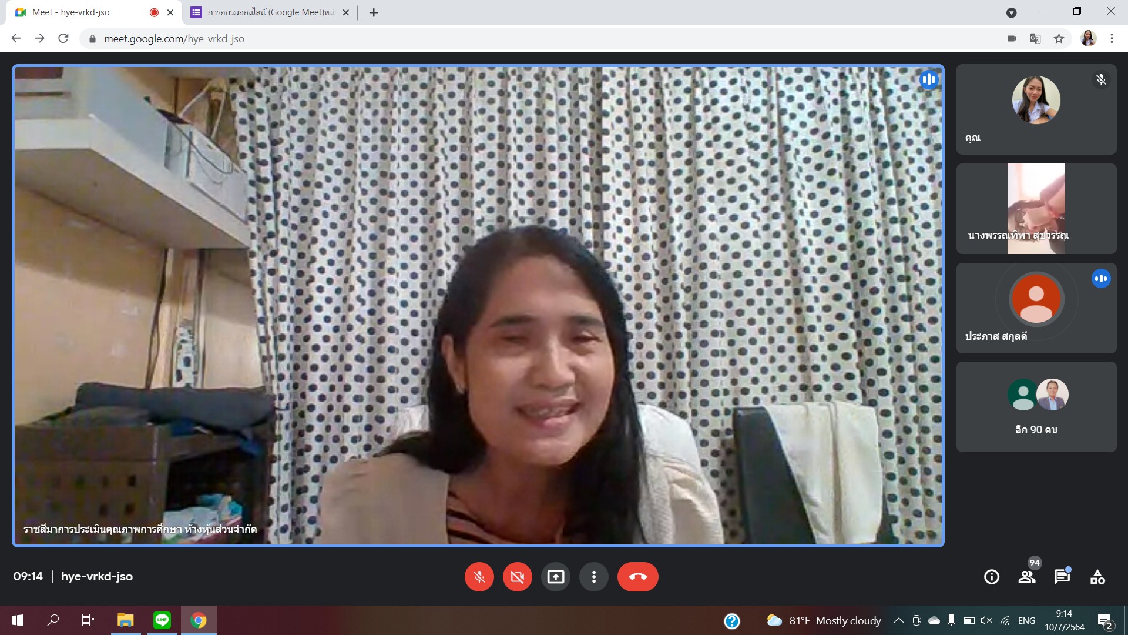Image resolution: width=1128 pixels, height=635 pixels.
Task: Show the participants list (94)
Action: [x=1027, y=577]
